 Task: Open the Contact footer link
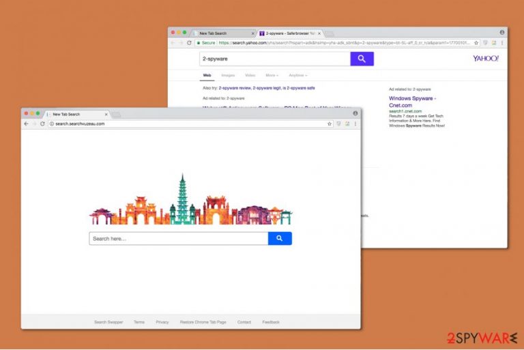coord(244,322)
